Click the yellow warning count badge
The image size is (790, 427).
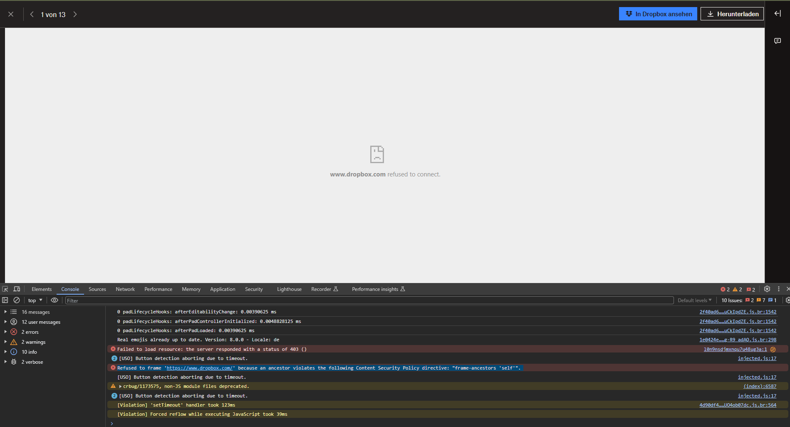[x=737, y=289]
